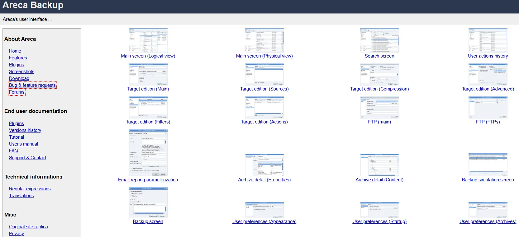Open the Regular expressions link
Viewport: 519px width, 237px height.
pyautogui.click(x=30, y=189)
